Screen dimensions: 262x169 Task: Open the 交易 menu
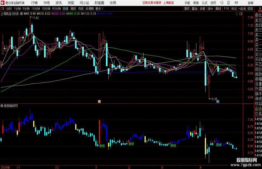coord(113,3)
